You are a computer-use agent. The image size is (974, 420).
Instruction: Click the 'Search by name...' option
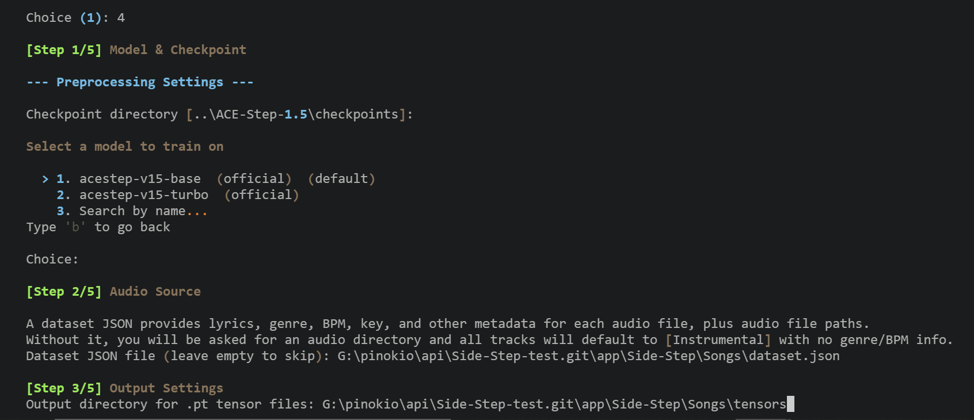pyautogui.click(x=143, y=211)
